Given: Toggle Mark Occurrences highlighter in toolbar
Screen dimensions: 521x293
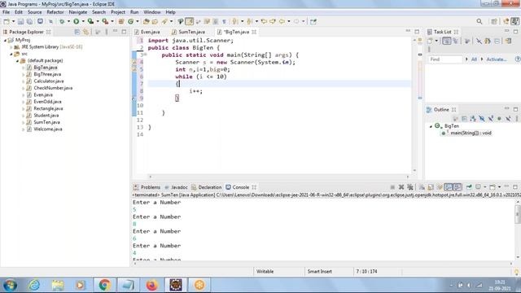Looking at the screenshot, I should pyautogui.click(x=190, y=22).
